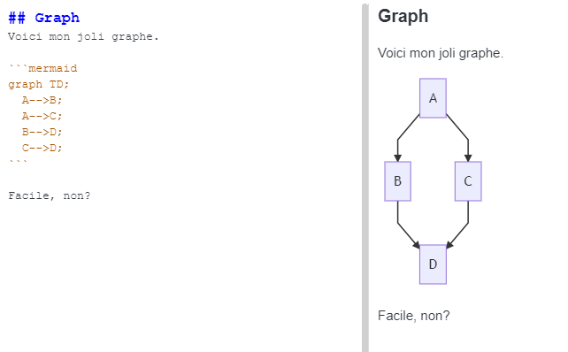Click the arrowhead pointing into node B
The width and height of the screenshot is (568, 352).
[398, 158]
